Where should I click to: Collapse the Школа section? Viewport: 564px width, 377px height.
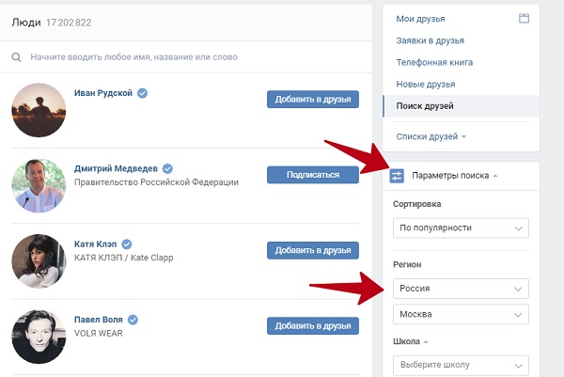(411, 341)
